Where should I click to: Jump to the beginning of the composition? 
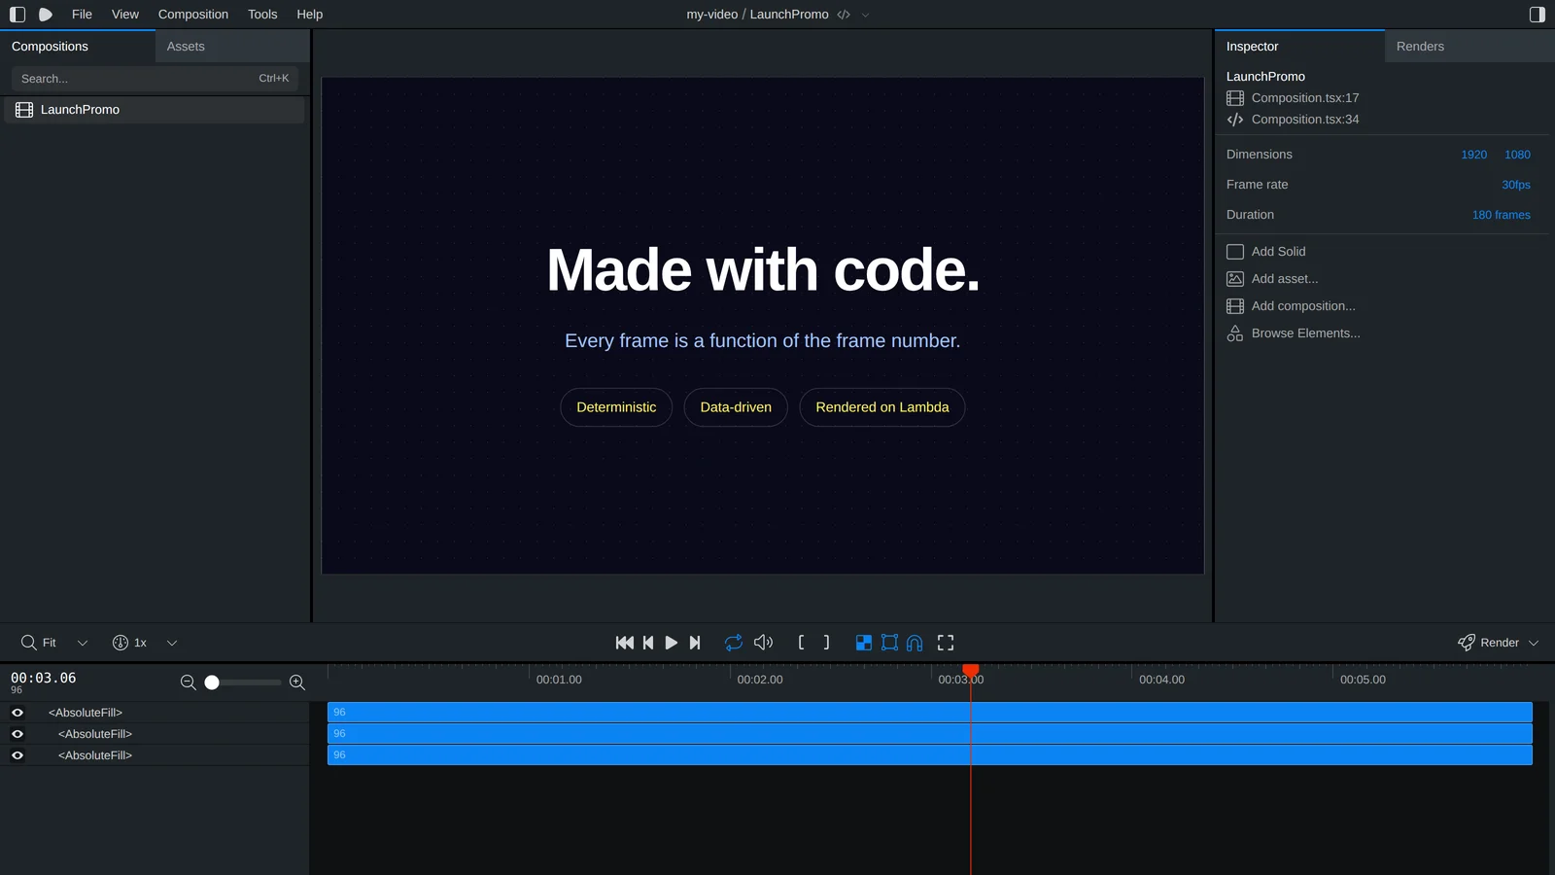[625, 643]
